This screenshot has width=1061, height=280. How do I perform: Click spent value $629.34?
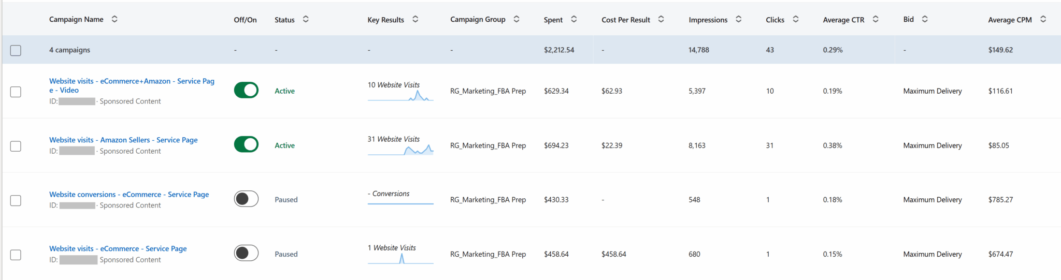click(556, 91)
